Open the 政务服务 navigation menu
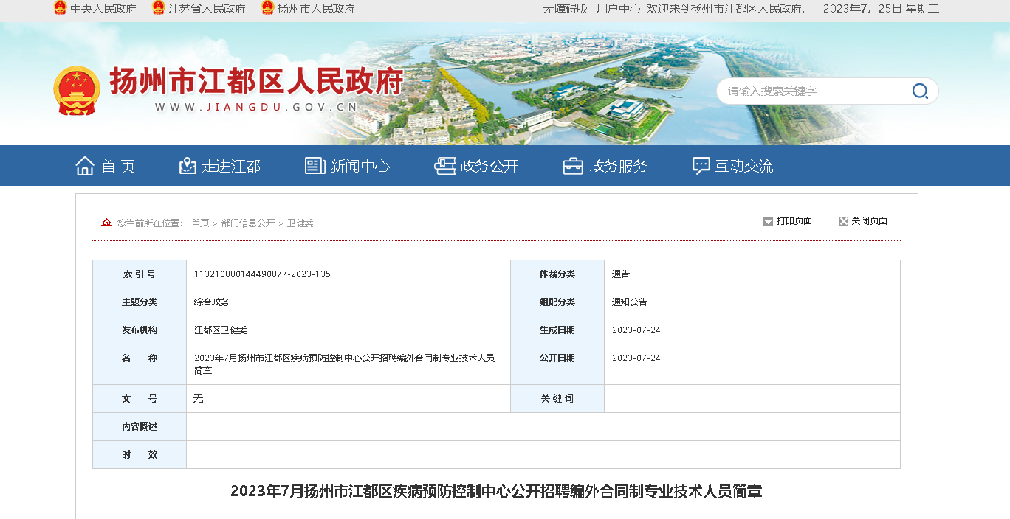Screen dimensions: 1010x519 tap(618, 166)
